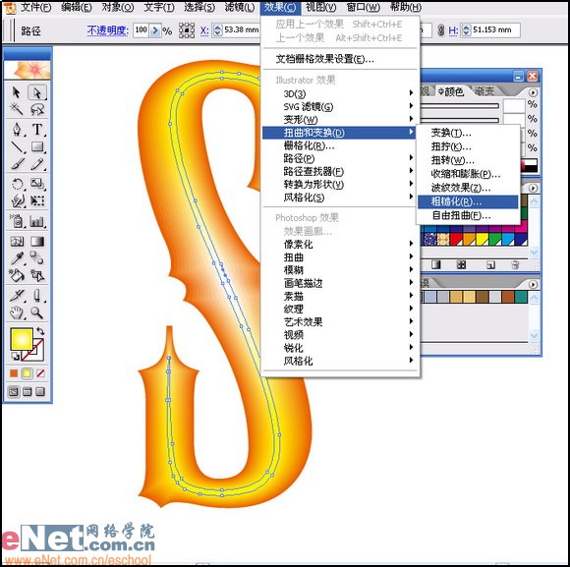Screen dimensions: 570x567
Task: Open the opacity arrow dropdown
Action: pos(155,30)
